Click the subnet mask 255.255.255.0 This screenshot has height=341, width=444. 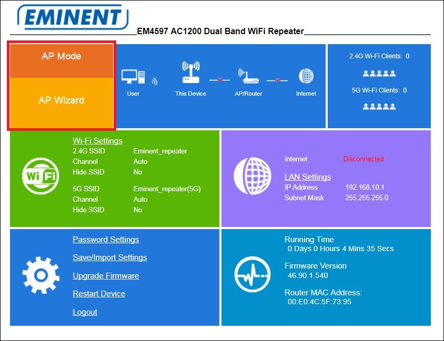(x=367, y=198)
